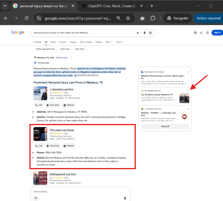Switch to the Images results tab
The width and height of the screenshot is (223, 201).
point(73,42)
